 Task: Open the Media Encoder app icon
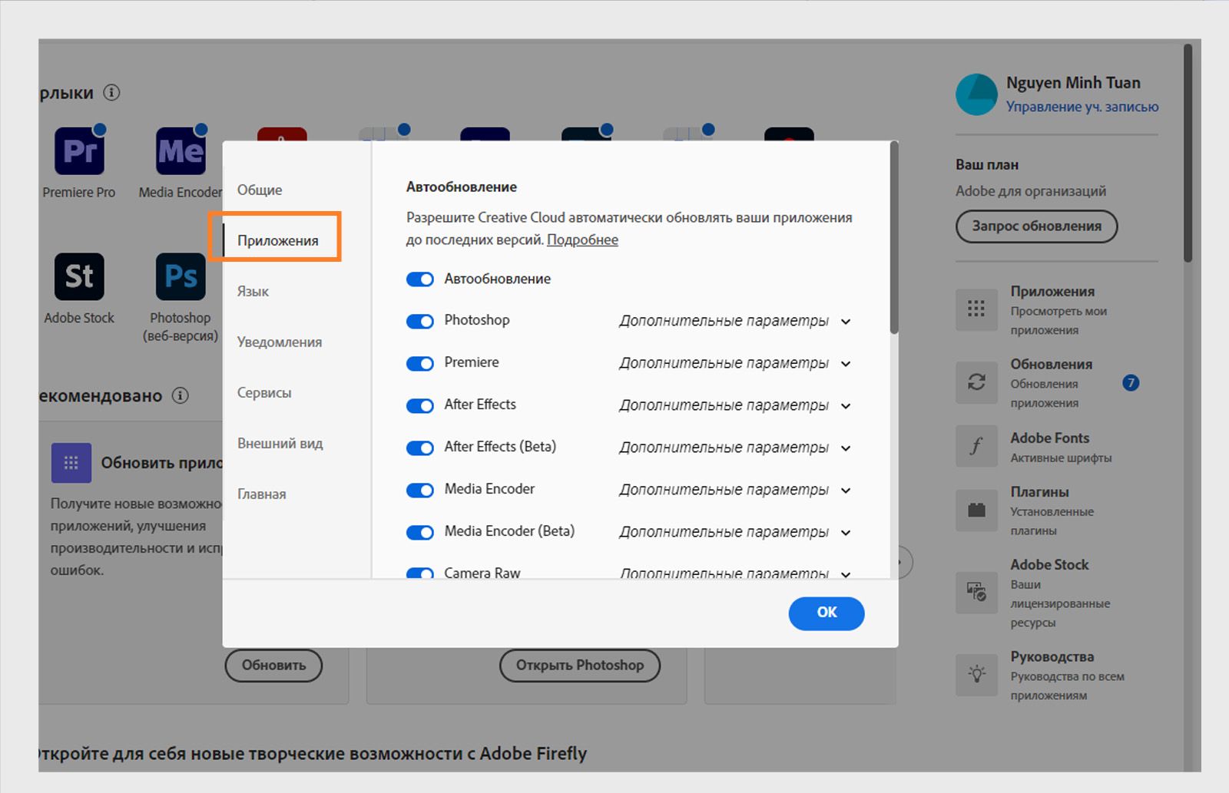179,151
